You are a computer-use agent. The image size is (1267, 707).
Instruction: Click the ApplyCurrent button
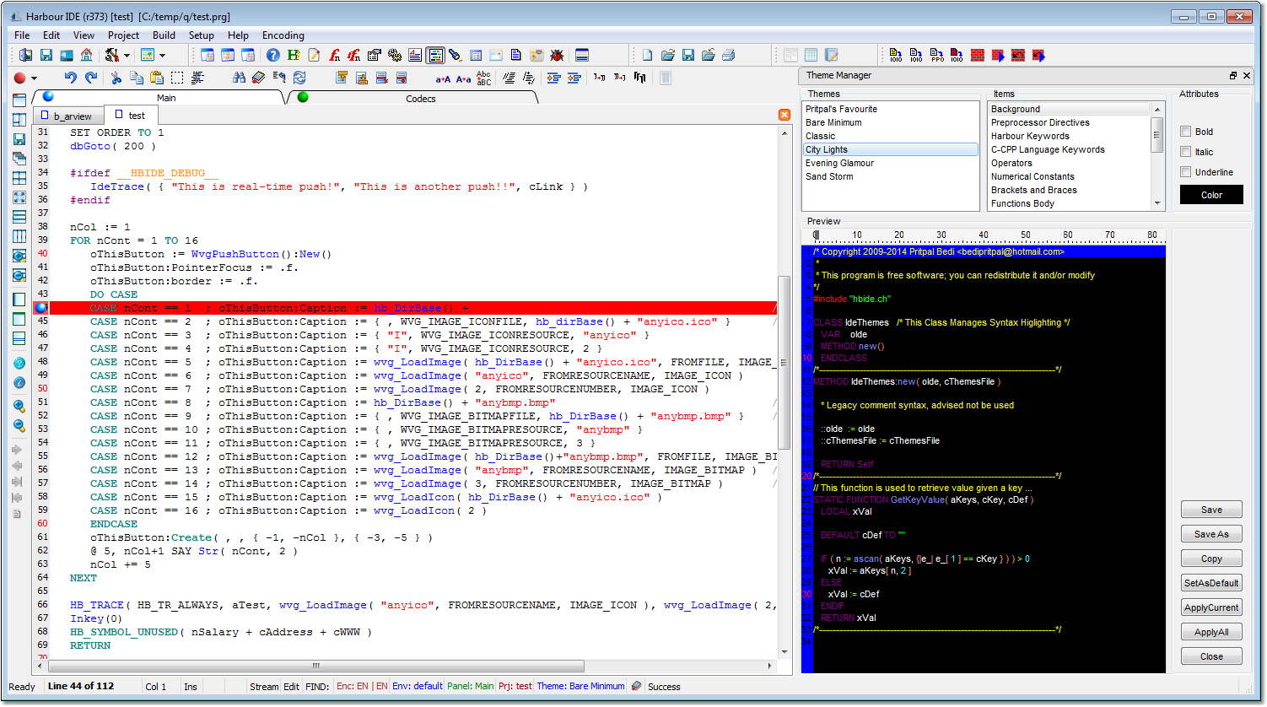click(x=1211, y=607)
